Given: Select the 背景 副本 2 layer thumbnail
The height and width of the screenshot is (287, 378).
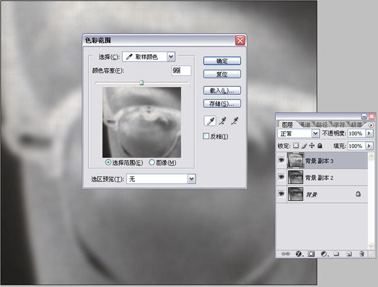Looking at the screenshot, I should click(295, 177).
